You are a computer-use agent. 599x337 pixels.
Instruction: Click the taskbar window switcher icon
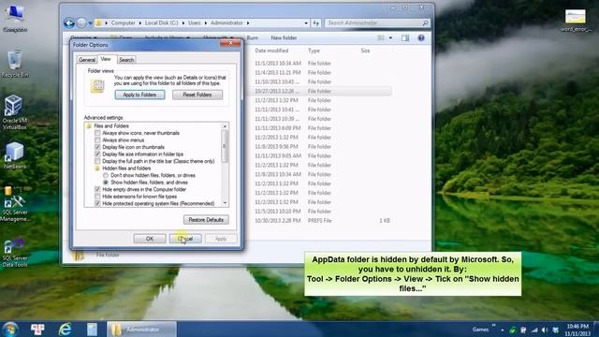(37, 329)
